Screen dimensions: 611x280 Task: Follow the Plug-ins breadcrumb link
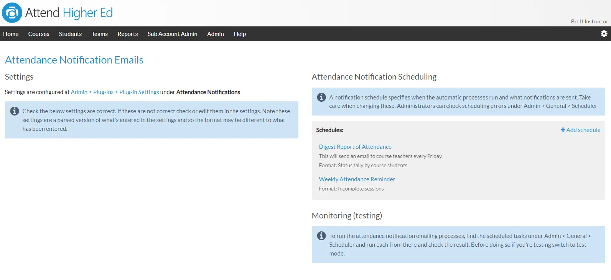(103, 92)
